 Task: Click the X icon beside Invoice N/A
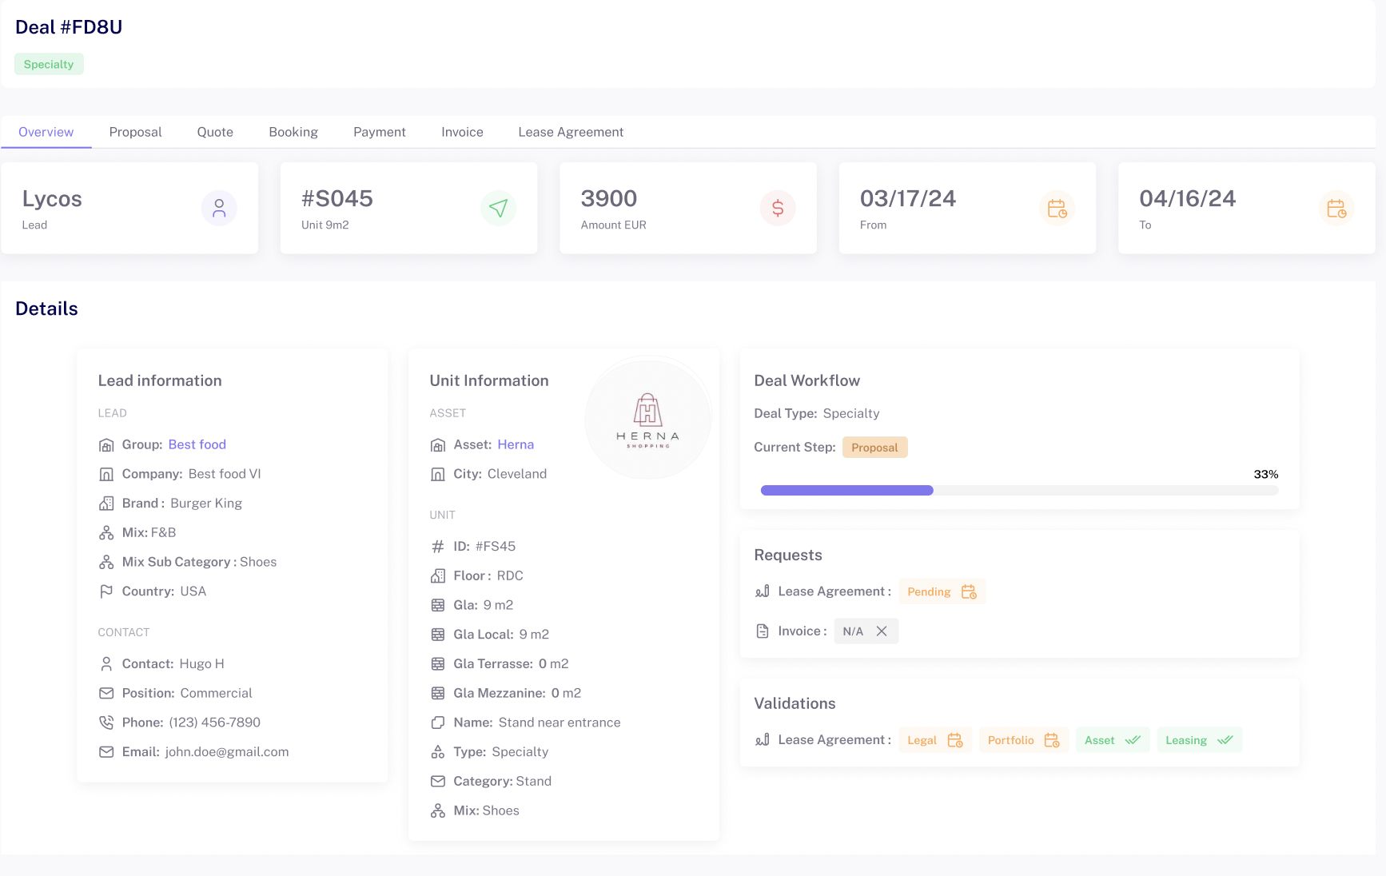tap(882, 631)
